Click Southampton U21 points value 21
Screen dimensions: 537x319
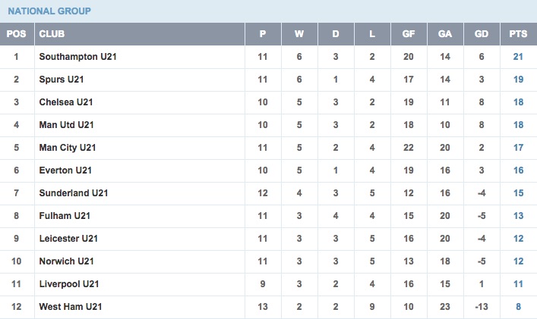[x=518, y=57]
